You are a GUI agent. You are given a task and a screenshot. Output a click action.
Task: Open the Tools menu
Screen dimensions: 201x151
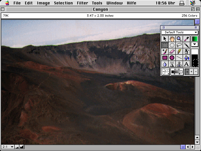pyautogui.click(x=97, y=3)
